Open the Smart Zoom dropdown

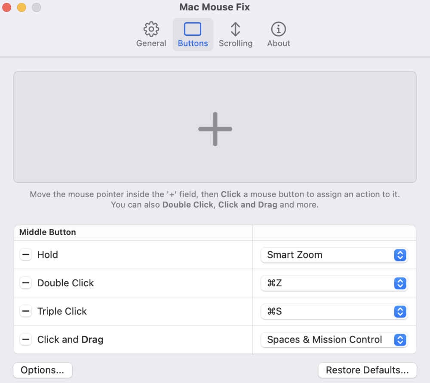(334, 255)
